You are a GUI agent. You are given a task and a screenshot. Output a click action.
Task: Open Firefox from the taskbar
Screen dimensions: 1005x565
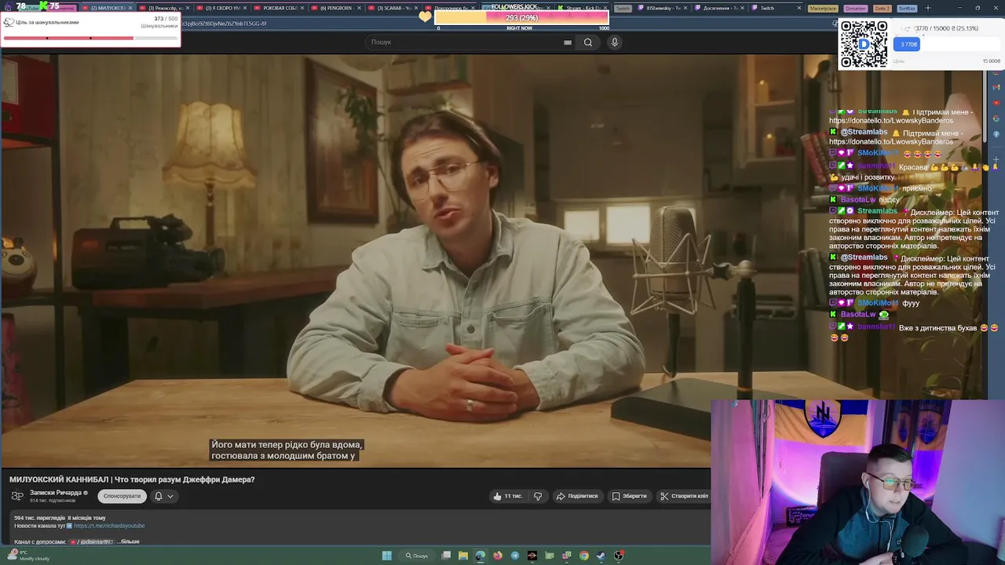[498, 556]
